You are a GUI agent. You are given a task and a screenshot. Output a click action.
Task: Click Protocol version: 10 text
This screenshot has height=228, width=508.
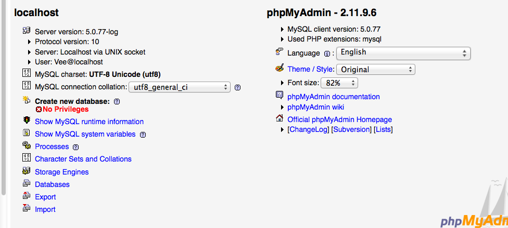pos(67,42)
